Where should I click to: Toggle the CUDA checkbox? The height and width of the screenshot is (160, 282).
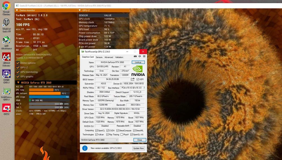pyautogui.click(x=107, y=130)
